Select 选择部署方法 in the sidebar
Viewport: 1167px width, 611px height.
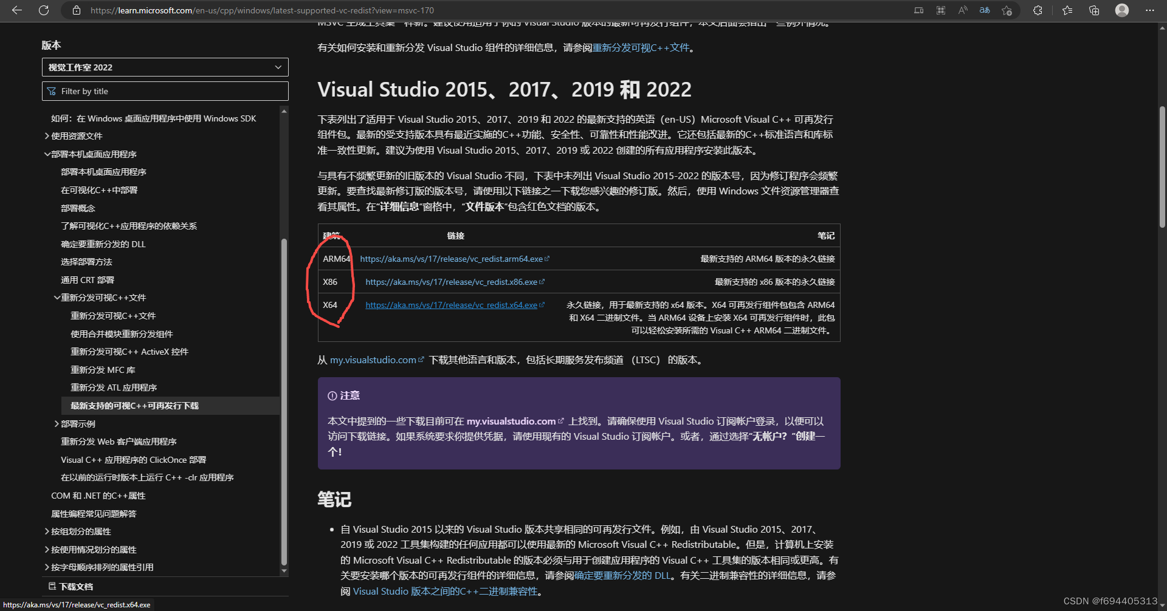pos(86,262)
